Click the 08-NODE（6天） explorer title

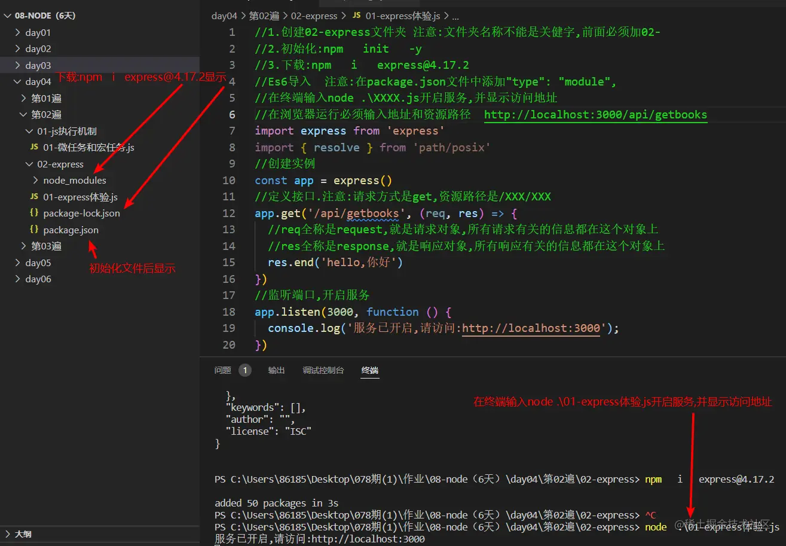tap(45, 16)
